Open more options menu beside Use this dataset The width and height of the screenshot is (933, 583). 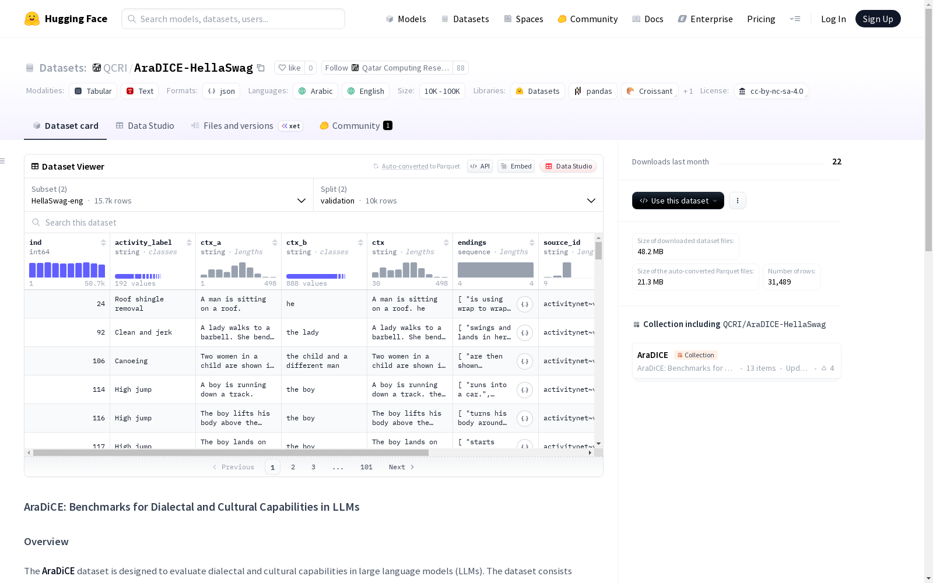(x=738, y=201)
